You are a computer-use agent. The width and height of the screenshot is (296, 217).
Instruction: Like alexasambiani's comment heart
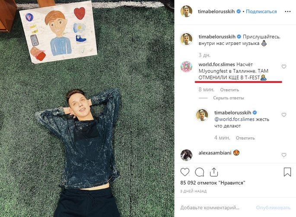click(284, 155)
